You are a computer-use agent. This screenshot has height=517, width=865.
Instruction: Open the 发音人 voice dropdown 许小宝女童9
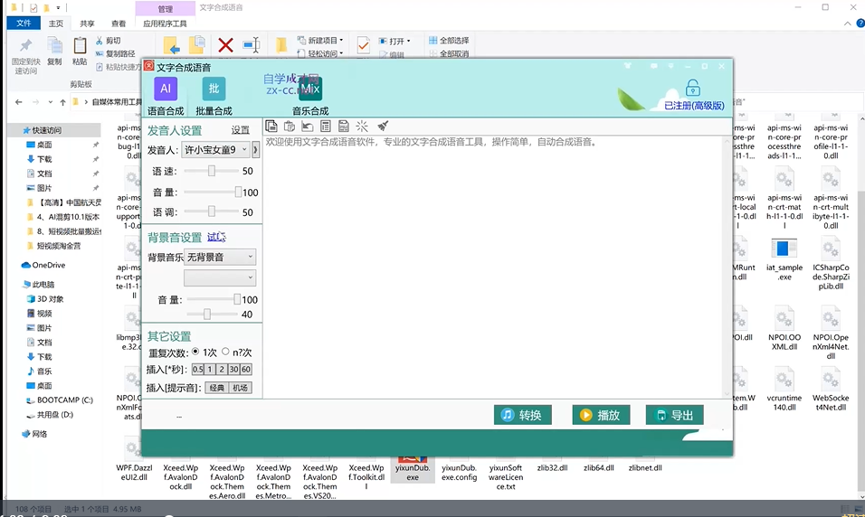pyautogui.click(x=215, y=149)
